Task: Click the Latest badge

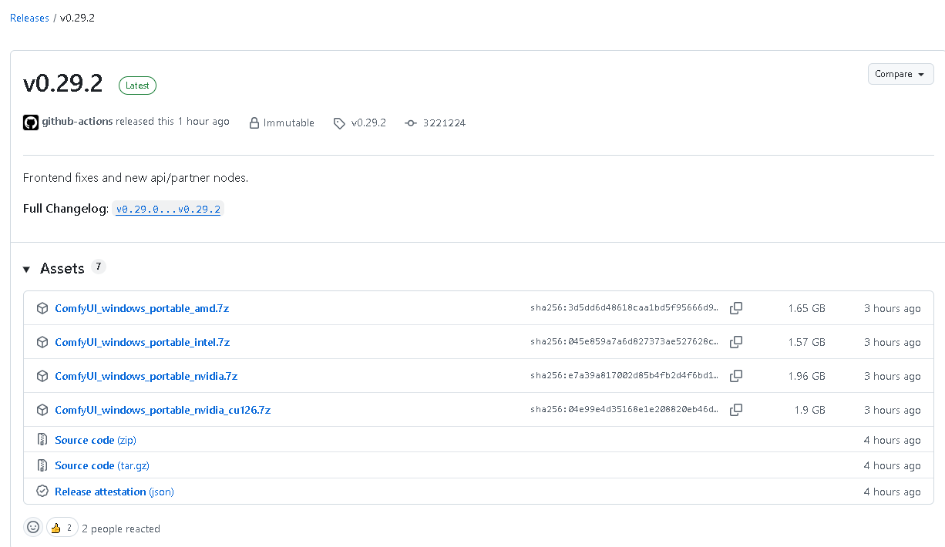Action: coord(137,86)
